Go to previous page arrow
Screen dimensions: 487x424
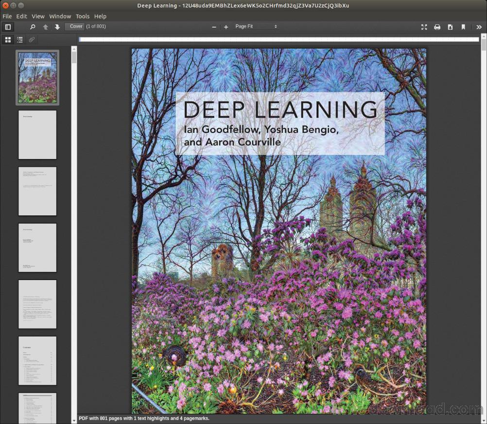[x=46, y=27]
